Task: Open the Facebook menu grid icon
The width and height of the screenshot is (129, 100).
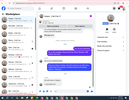Action: pyautogui.click(x=114, y=9)
